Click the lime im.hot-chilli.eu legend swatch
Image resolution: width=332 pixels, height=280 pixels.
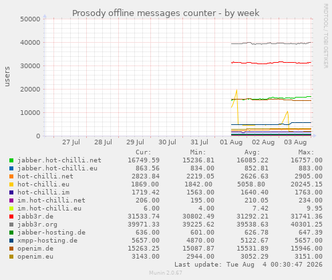coord(11,208)
